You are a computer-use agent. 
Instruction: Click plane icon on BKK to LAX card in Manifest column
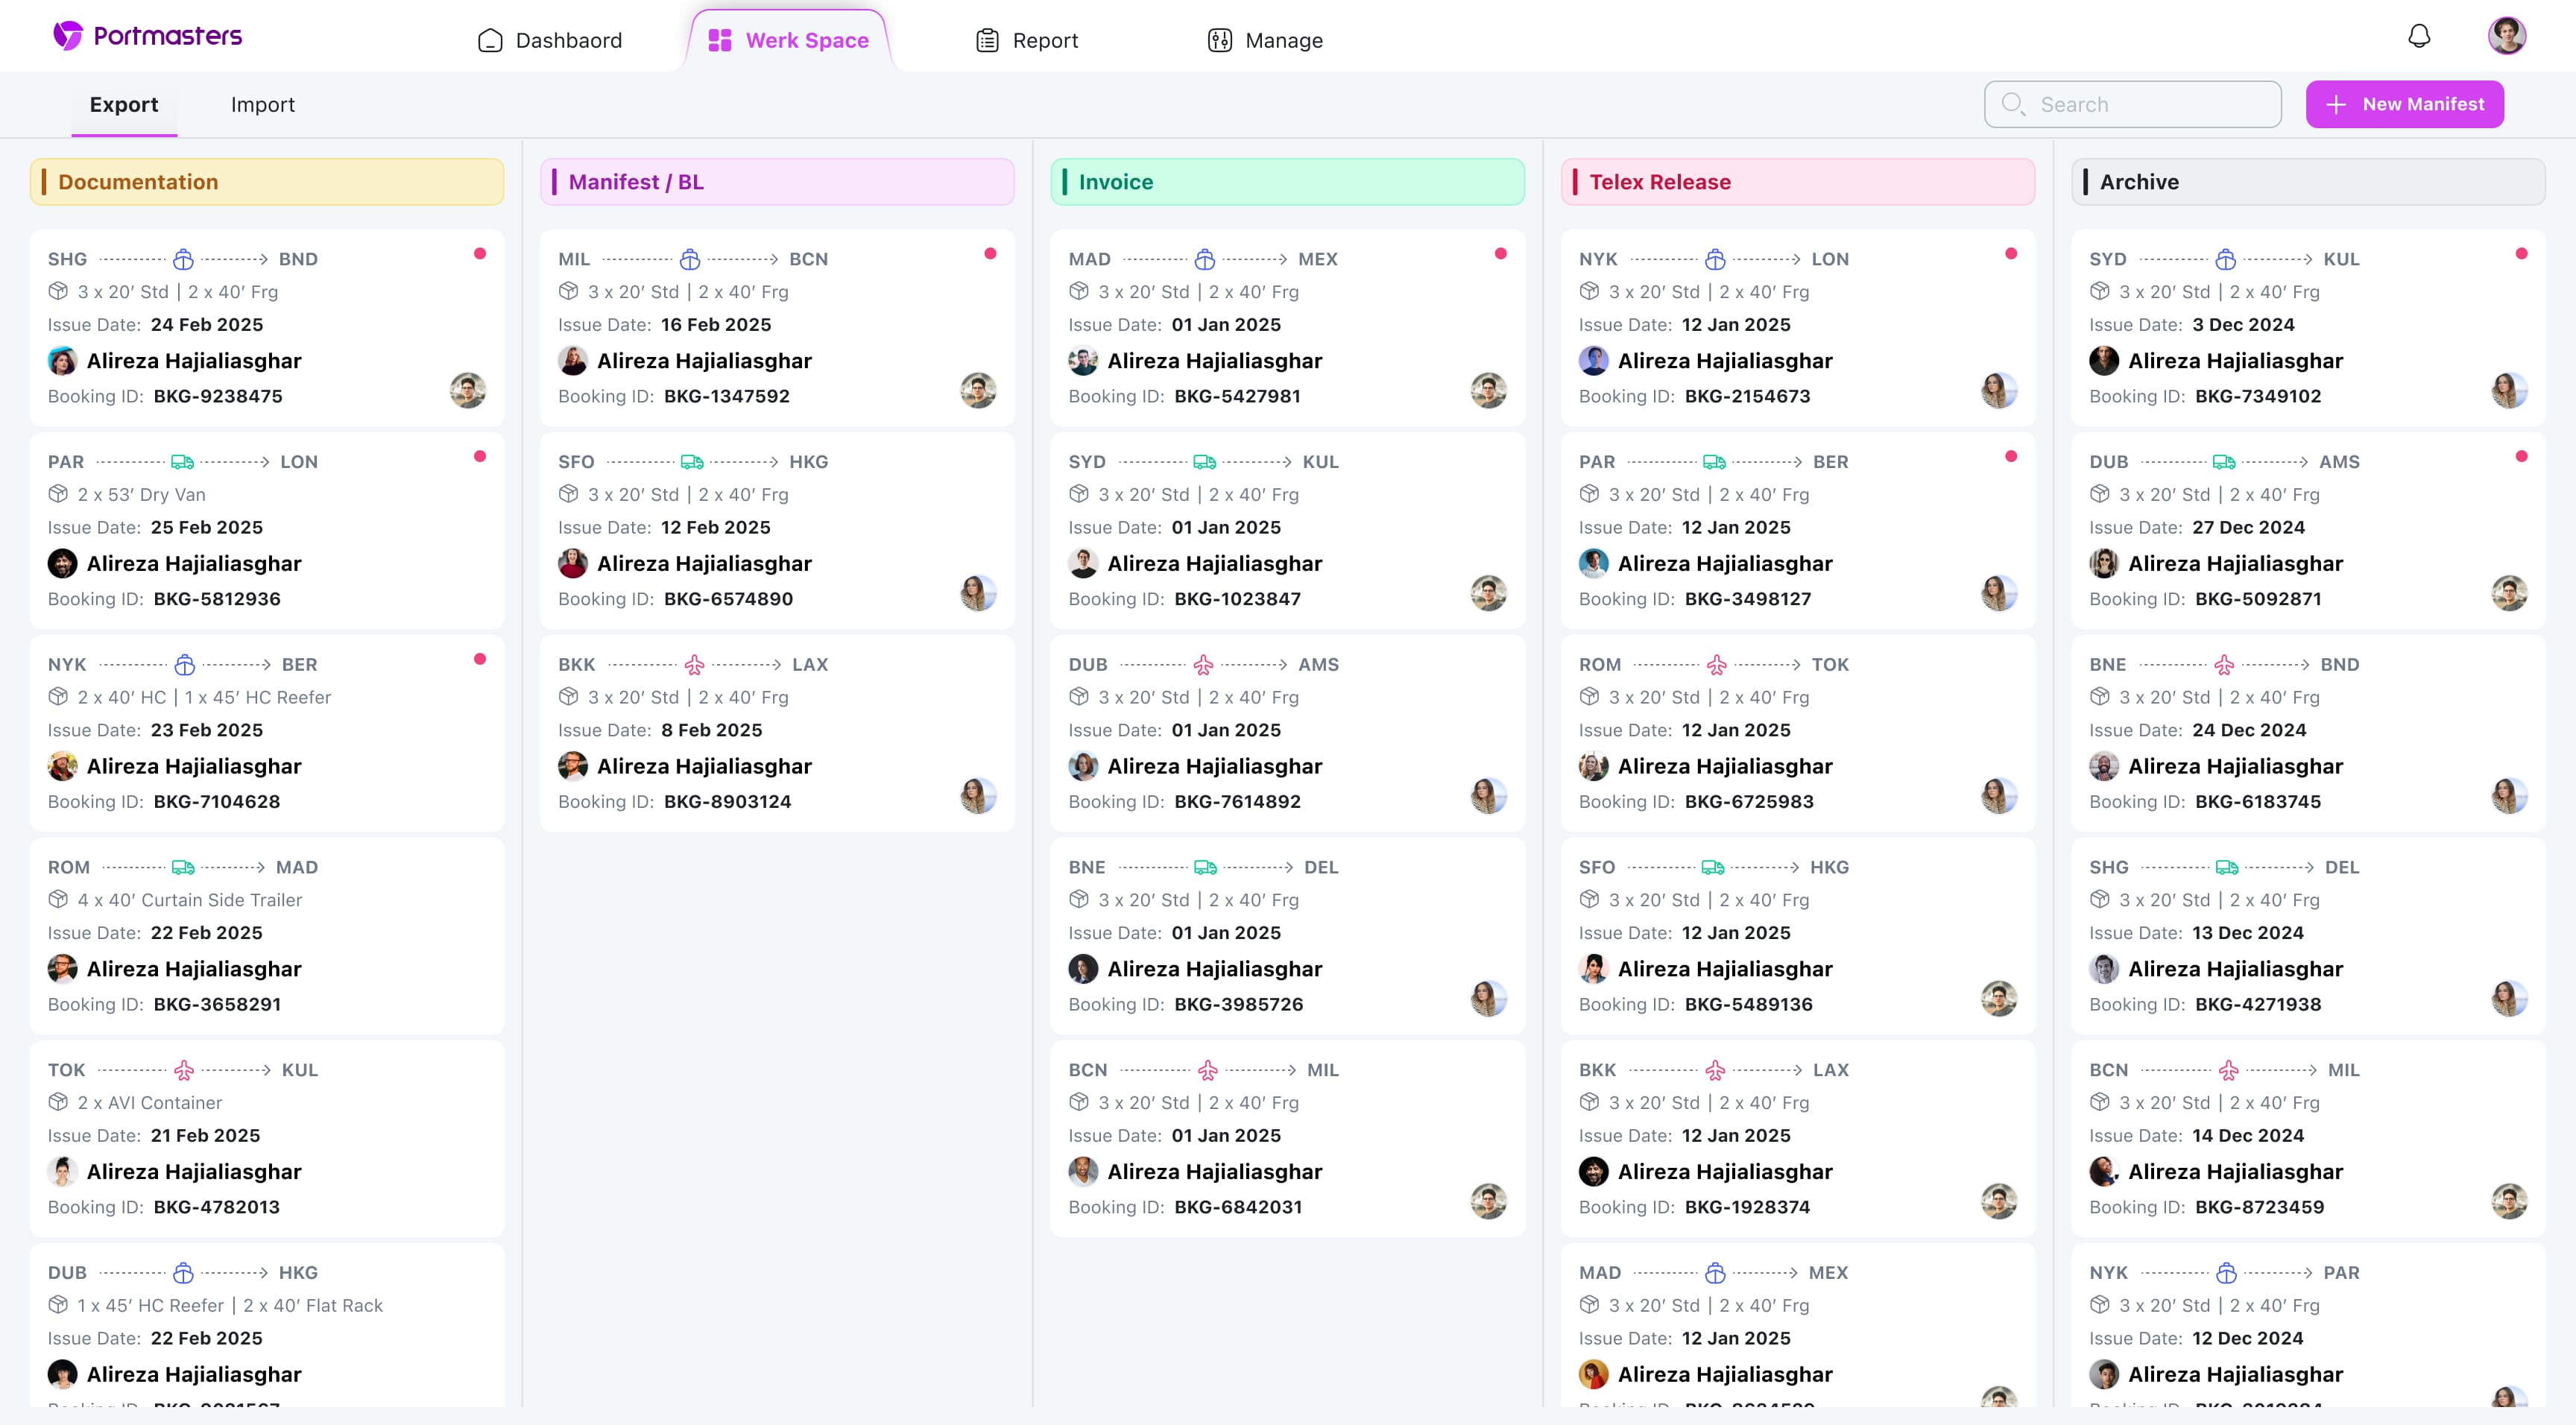pyautogui.click(x=694, y=665)
